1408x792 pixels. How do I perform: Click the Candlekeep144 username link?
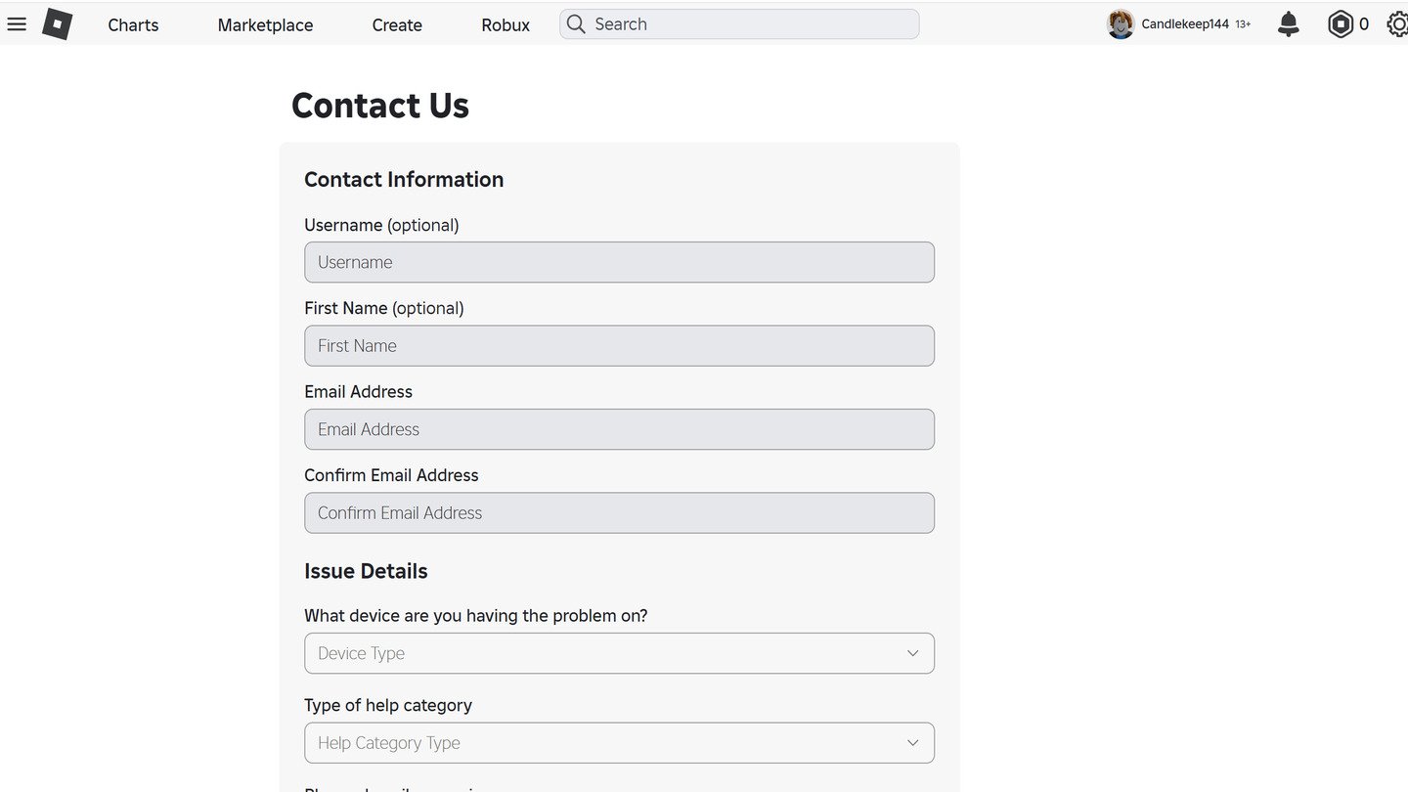1185,24
